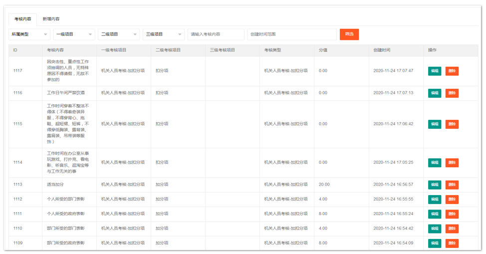The height and width of the screenshot is (254, 486).
Task: Expand the 三级项目 dropdown
Action: click(163, 34)
